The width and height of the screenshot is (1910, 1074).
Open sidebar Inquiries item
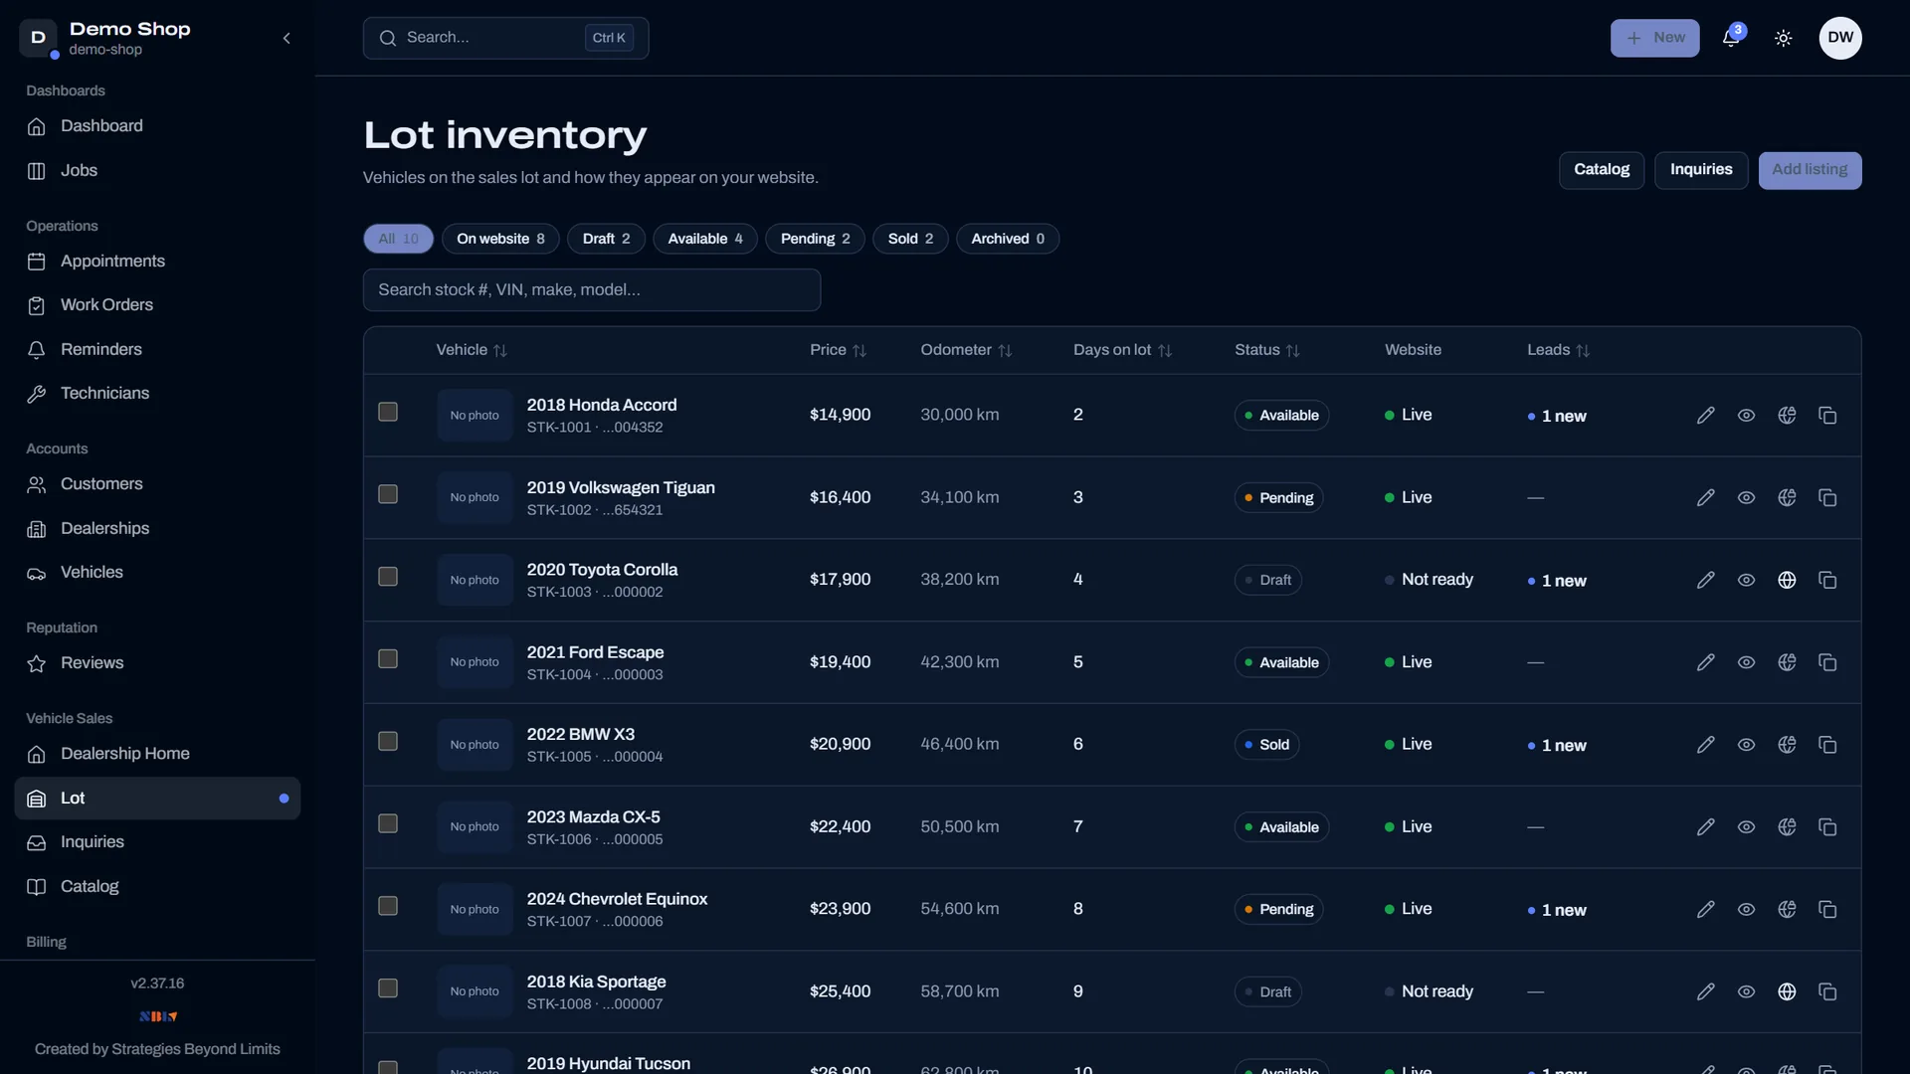157,842
